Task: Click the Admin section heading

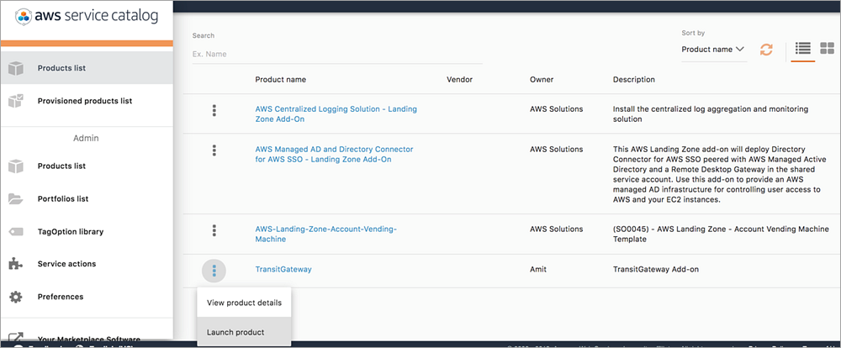Action: click(x=86, y=138)
